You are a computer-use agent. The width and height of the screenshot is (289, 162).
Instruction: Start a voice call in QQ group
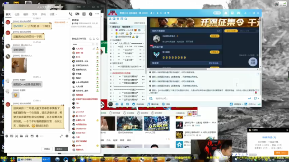[70, 14]
